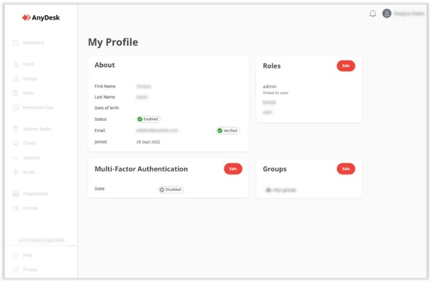
Task: Open the user avatar account menu
Action: click(387, 13)
